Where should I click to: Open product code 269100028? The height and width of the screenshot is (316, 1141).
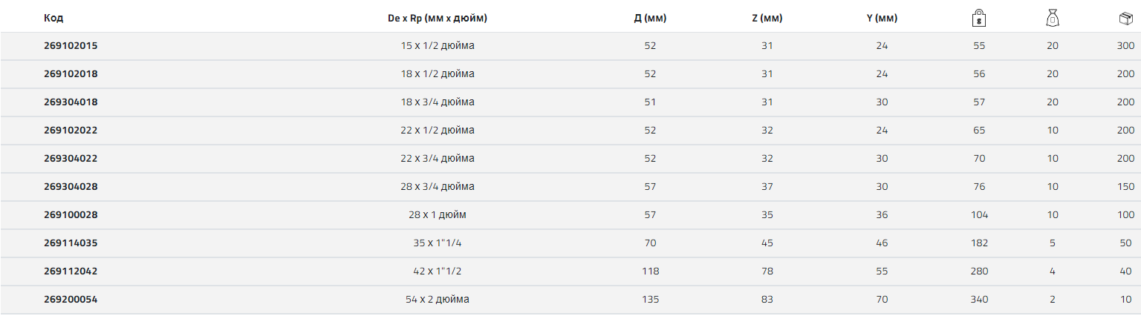click(x=71, y=215)
